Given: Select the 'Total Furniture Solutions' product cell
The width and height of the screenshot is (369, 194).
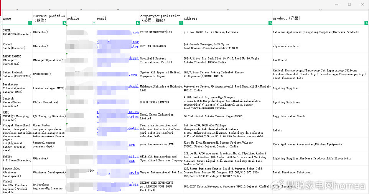Looking at the screenshot, I should tap(320, 172).
